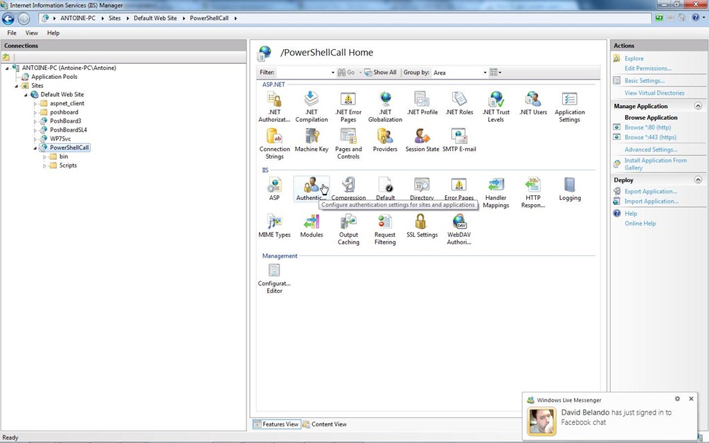Open the .NET Profile feature

(422, 104)
